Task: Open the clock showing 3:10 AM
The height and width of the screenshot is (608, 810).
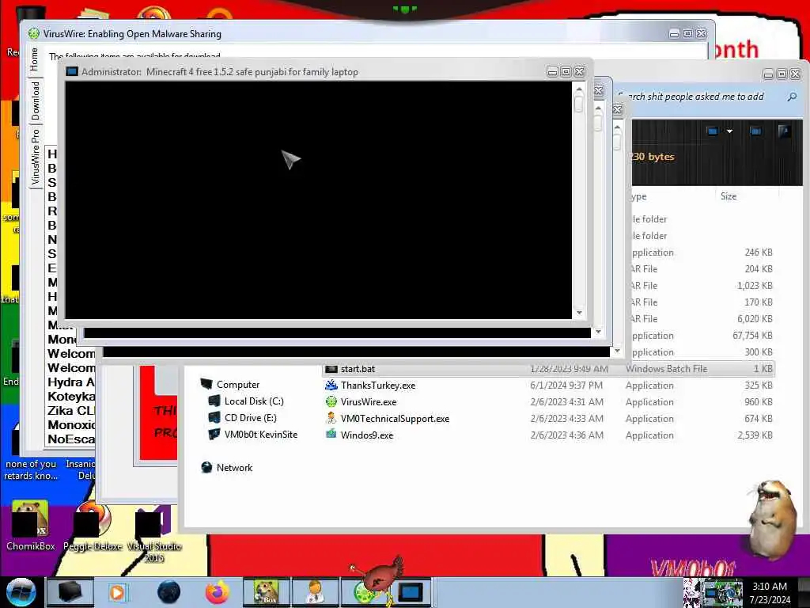Action: (x=770, y=592)
